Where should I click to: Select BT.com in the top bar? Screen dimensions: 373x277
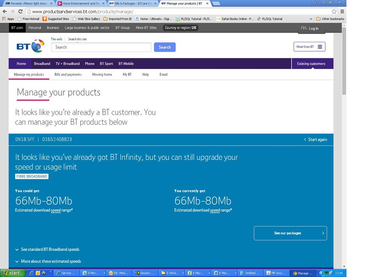pos(17,28)
